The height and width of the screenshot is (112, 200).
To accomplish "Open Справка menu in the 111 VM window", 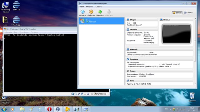I will click(x=34, y=32).
